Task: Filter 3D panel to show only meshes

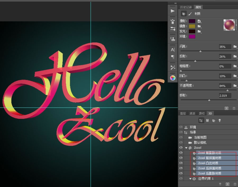Action: [x=207, y=120]
